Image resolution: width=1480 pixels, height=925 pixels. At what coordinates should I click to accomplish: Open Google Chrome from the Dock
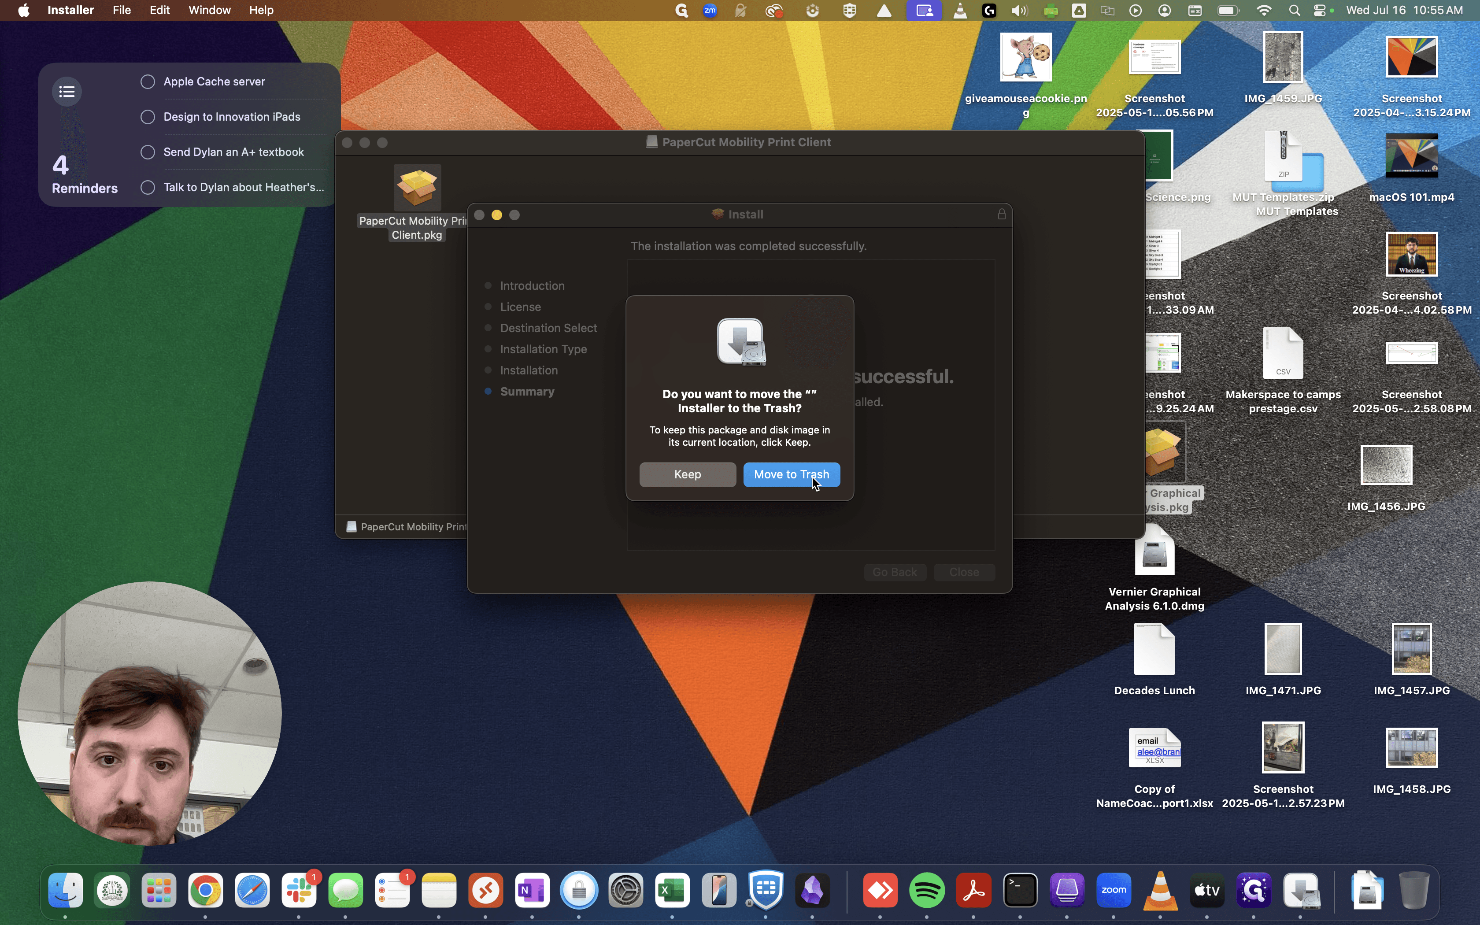[206, 890]
